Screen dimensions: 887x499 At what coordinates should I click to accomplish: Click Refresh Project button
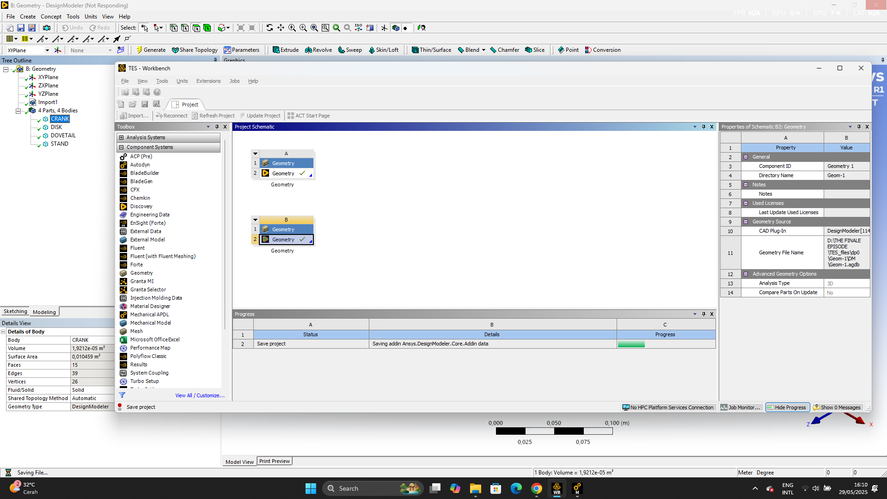click(x=214, y=116)
